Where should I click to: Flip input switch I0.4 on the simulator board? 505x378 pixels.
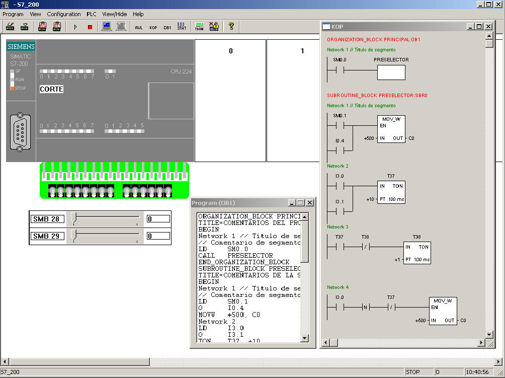[x=85, y=190]
